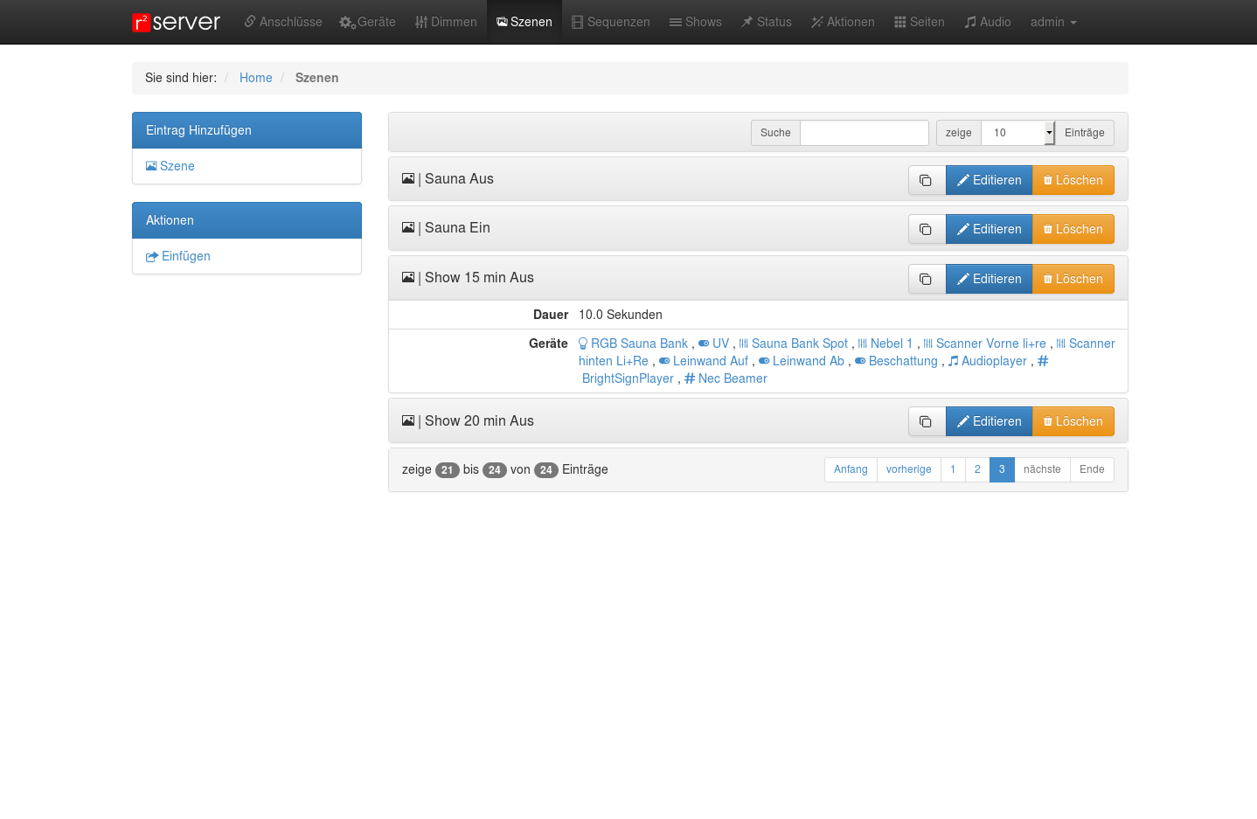
Task: Open the entries-per-page dropdown
Action: tap(1017, 133)
